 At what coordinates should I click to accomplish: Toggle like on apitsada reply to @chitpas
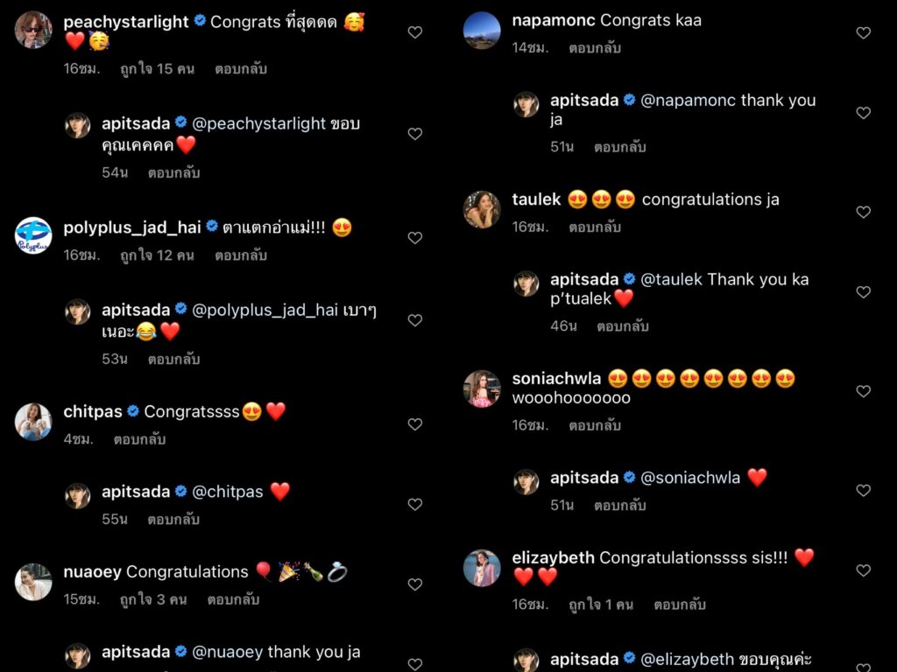click(x=414, y=504)
